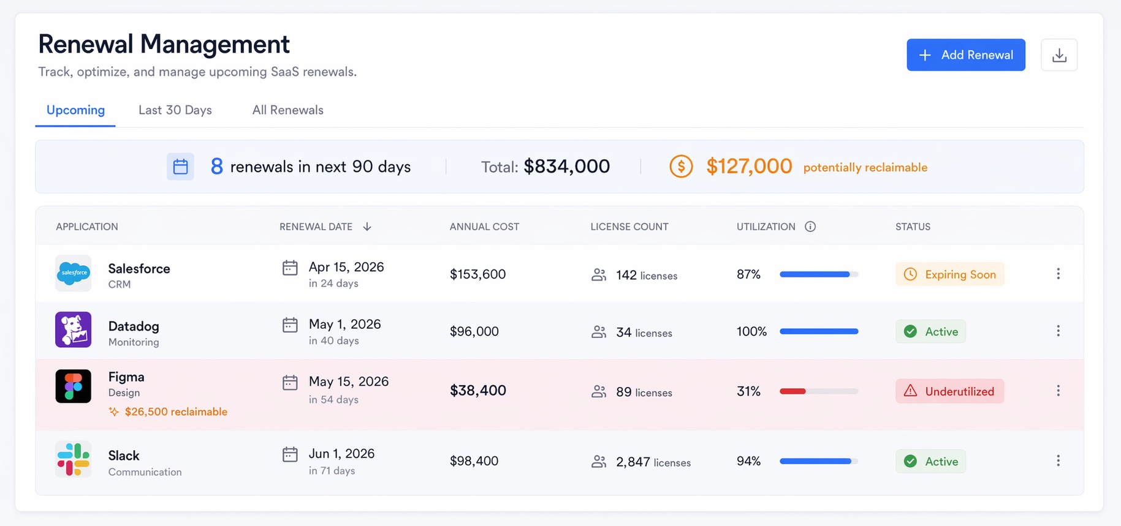Click the Datadog app logo

pos(74,330)
